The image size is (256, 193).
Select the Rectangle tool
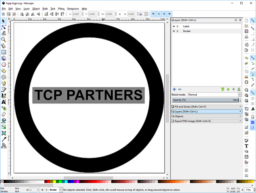tap(4, 52)
